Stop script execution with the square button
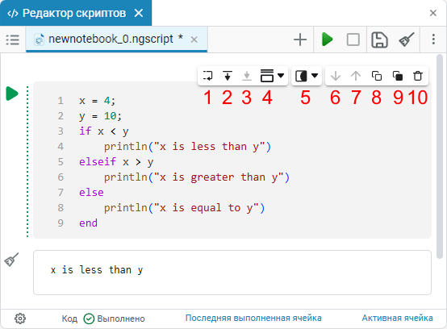The height and width of the screenshot is (329, 447). [353, 40]
